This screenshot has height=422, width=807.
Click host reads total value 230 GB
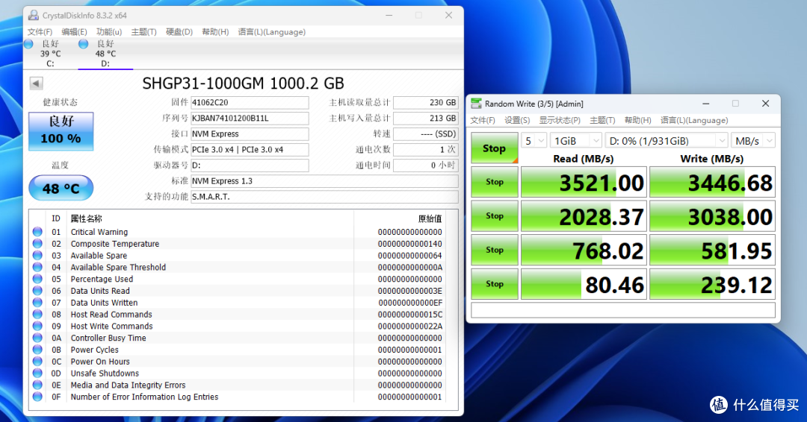(425, 103)
